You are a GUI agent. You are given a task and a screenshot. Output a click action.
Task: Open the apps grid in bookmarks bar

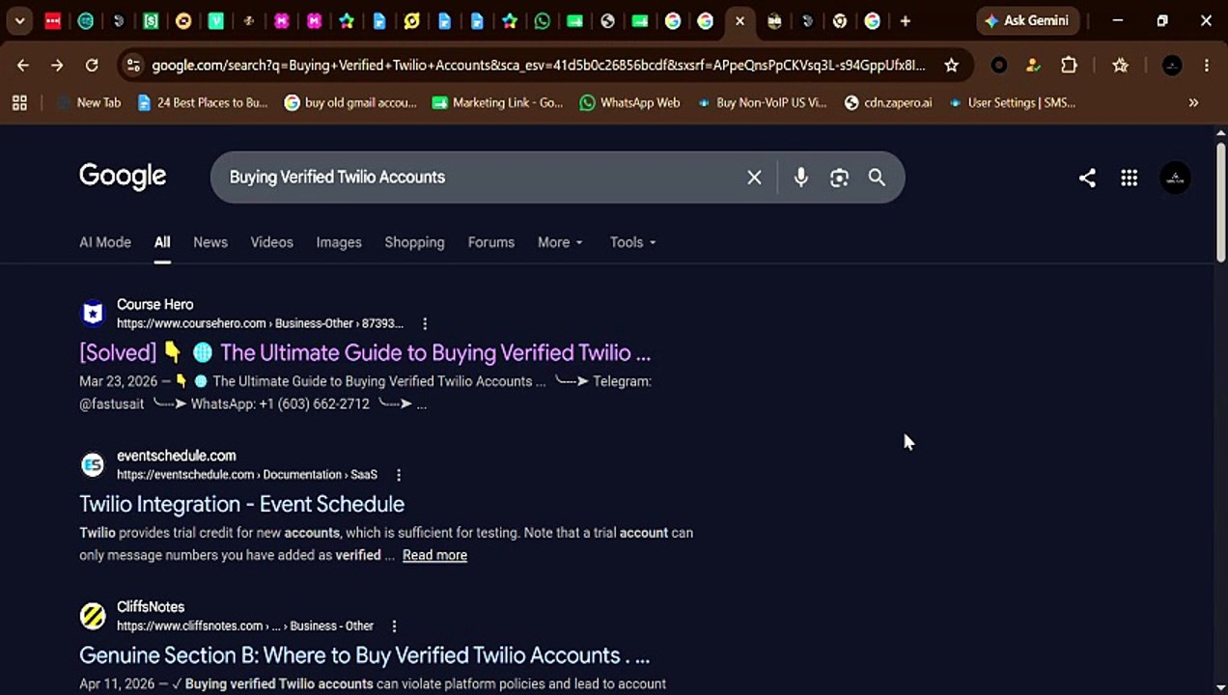(19, 102)
